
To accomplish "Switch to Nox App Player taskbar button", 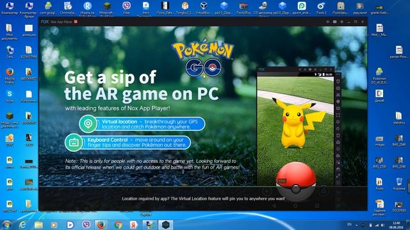I will coord(165,225).
